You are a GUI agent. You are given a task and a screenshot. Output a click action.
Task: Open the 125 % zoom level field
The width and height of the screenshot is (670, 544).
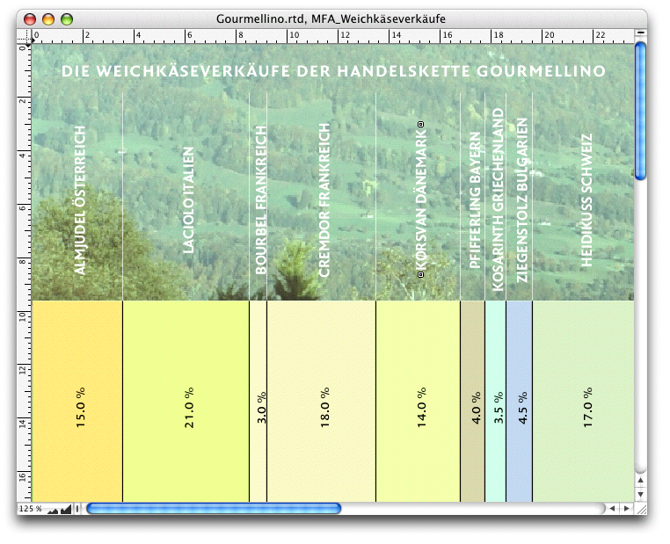[30, 509]
